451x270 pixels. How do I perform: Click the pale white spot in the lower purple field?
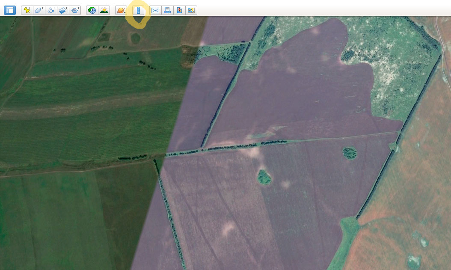[228, 228]
